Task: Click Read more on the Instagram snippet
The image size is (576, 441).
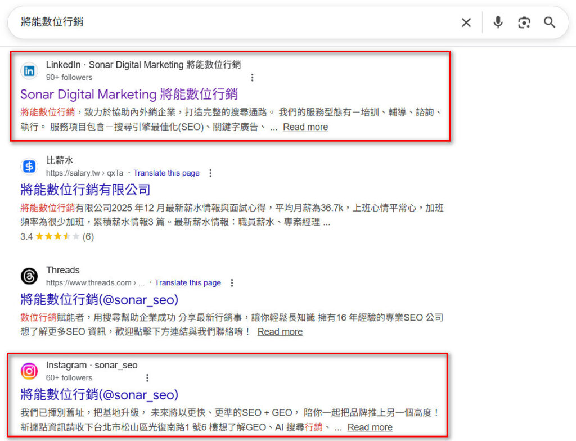Action: pyautogui.click(x=370, y=427)
